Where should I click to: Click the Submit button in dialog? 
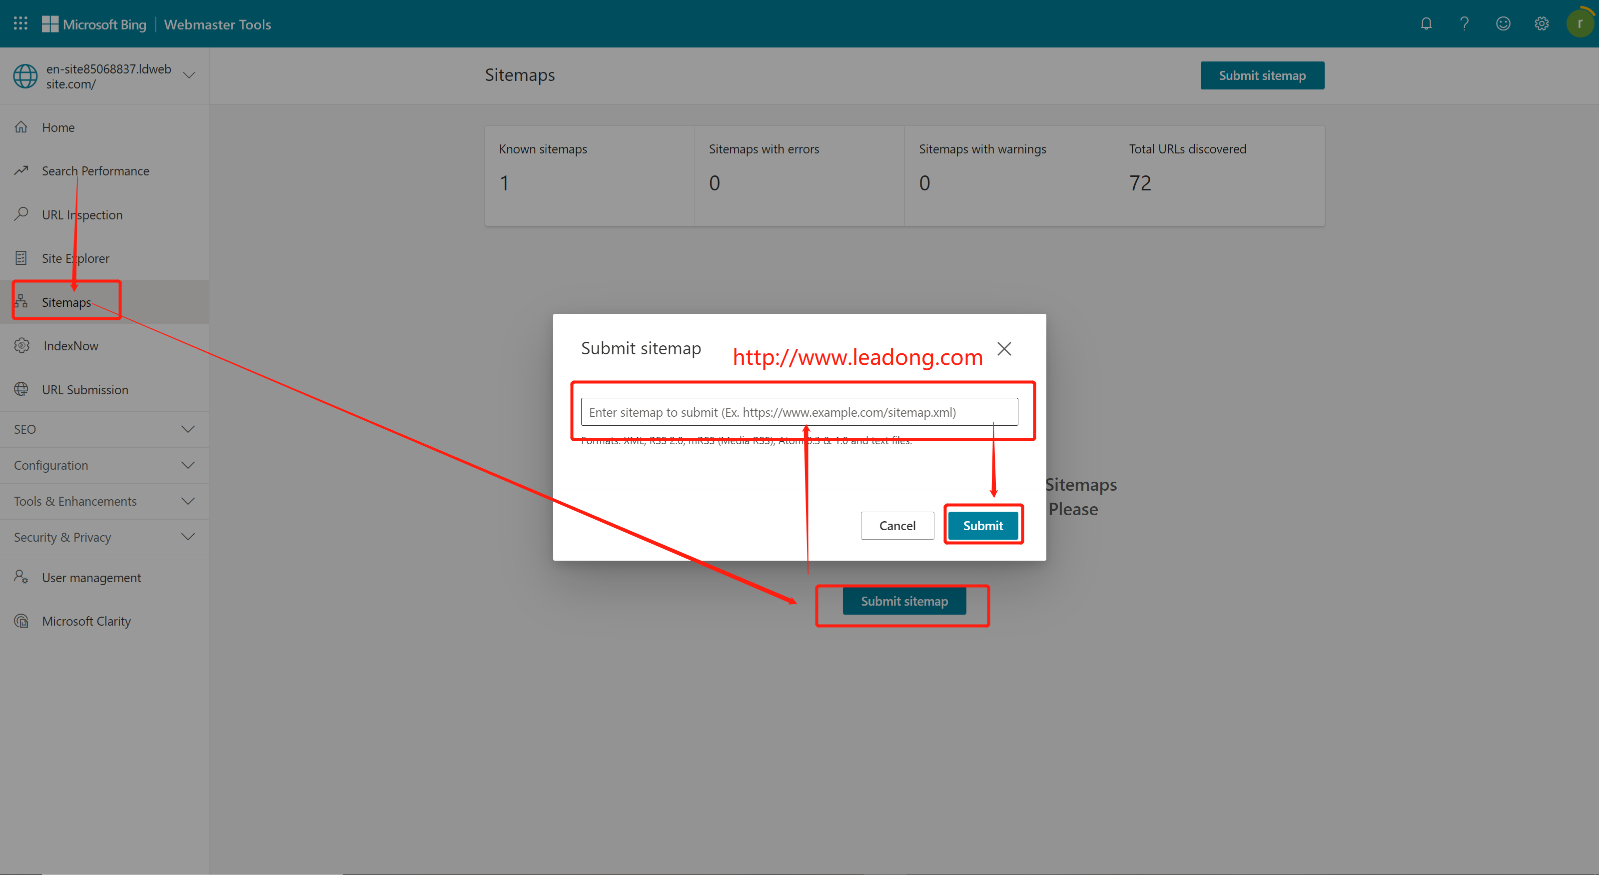(x=982, y=526)
